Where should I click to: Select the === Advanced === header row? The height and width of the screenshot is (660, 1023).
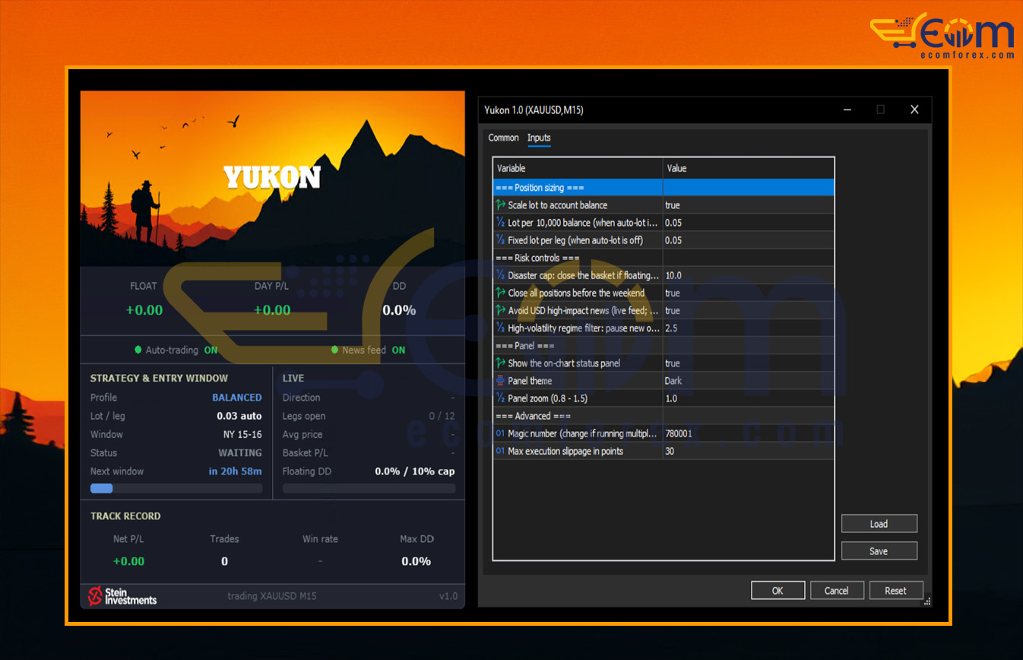point(664,416)
